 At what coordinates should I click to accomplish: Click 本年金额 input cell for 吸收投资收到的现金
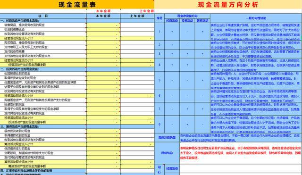(x=103, y=131)
